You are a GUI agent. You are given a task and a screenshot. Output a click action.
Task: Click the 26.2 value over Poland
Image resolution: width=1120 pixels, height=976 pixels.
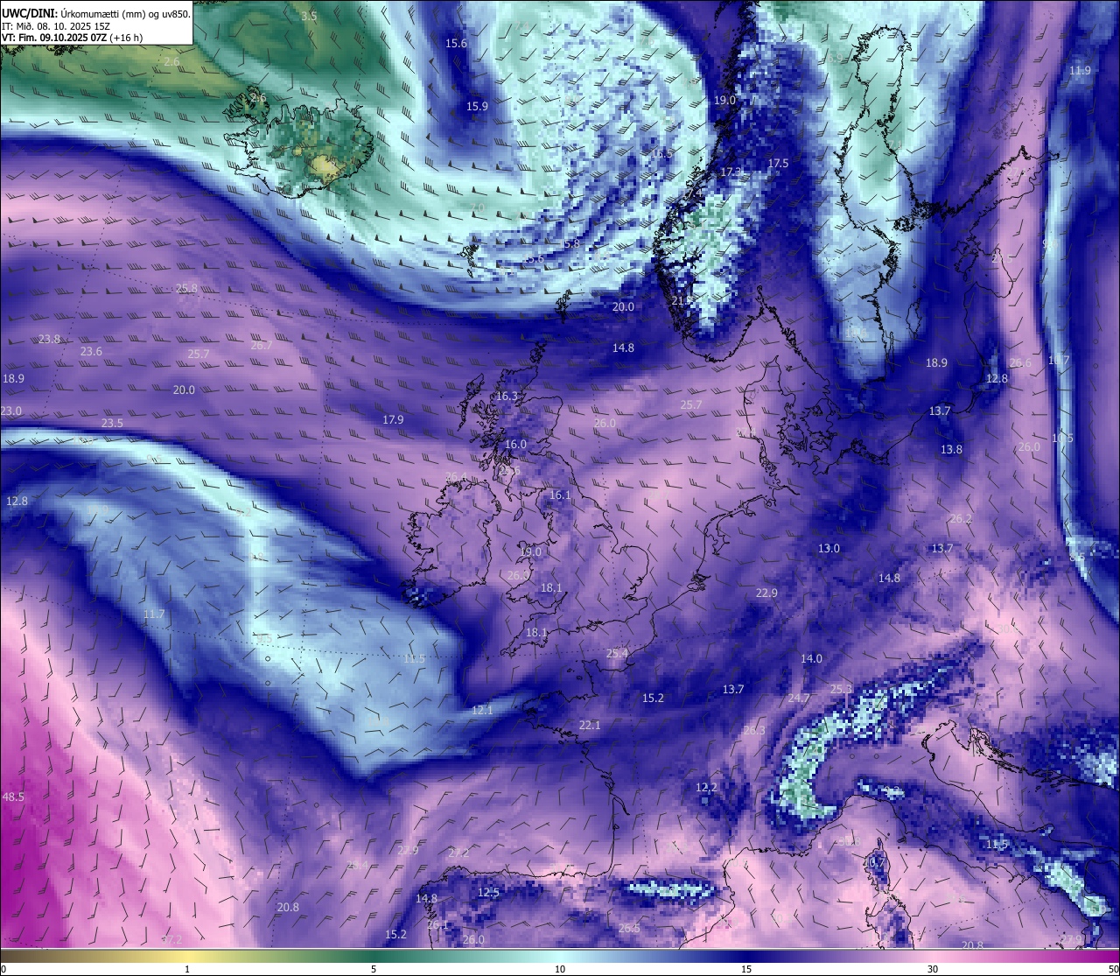961,519
